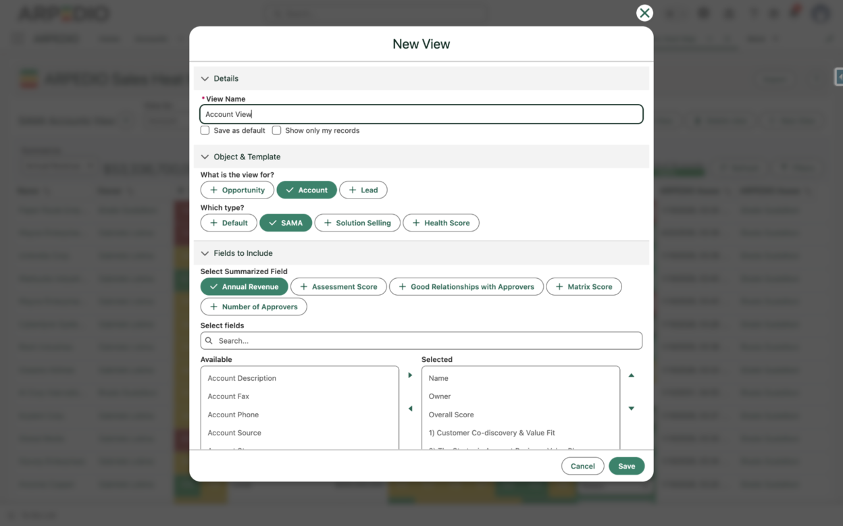The height and width of the screenshot is (526, 843).
Task: Choose Account Source in Available list
Action: tap(300, 433)
